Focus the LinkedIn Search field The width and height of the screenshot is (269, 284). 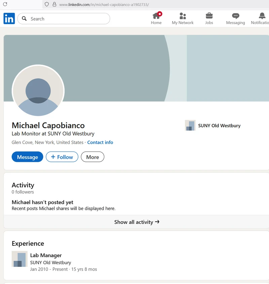click(x=64, y=18)
